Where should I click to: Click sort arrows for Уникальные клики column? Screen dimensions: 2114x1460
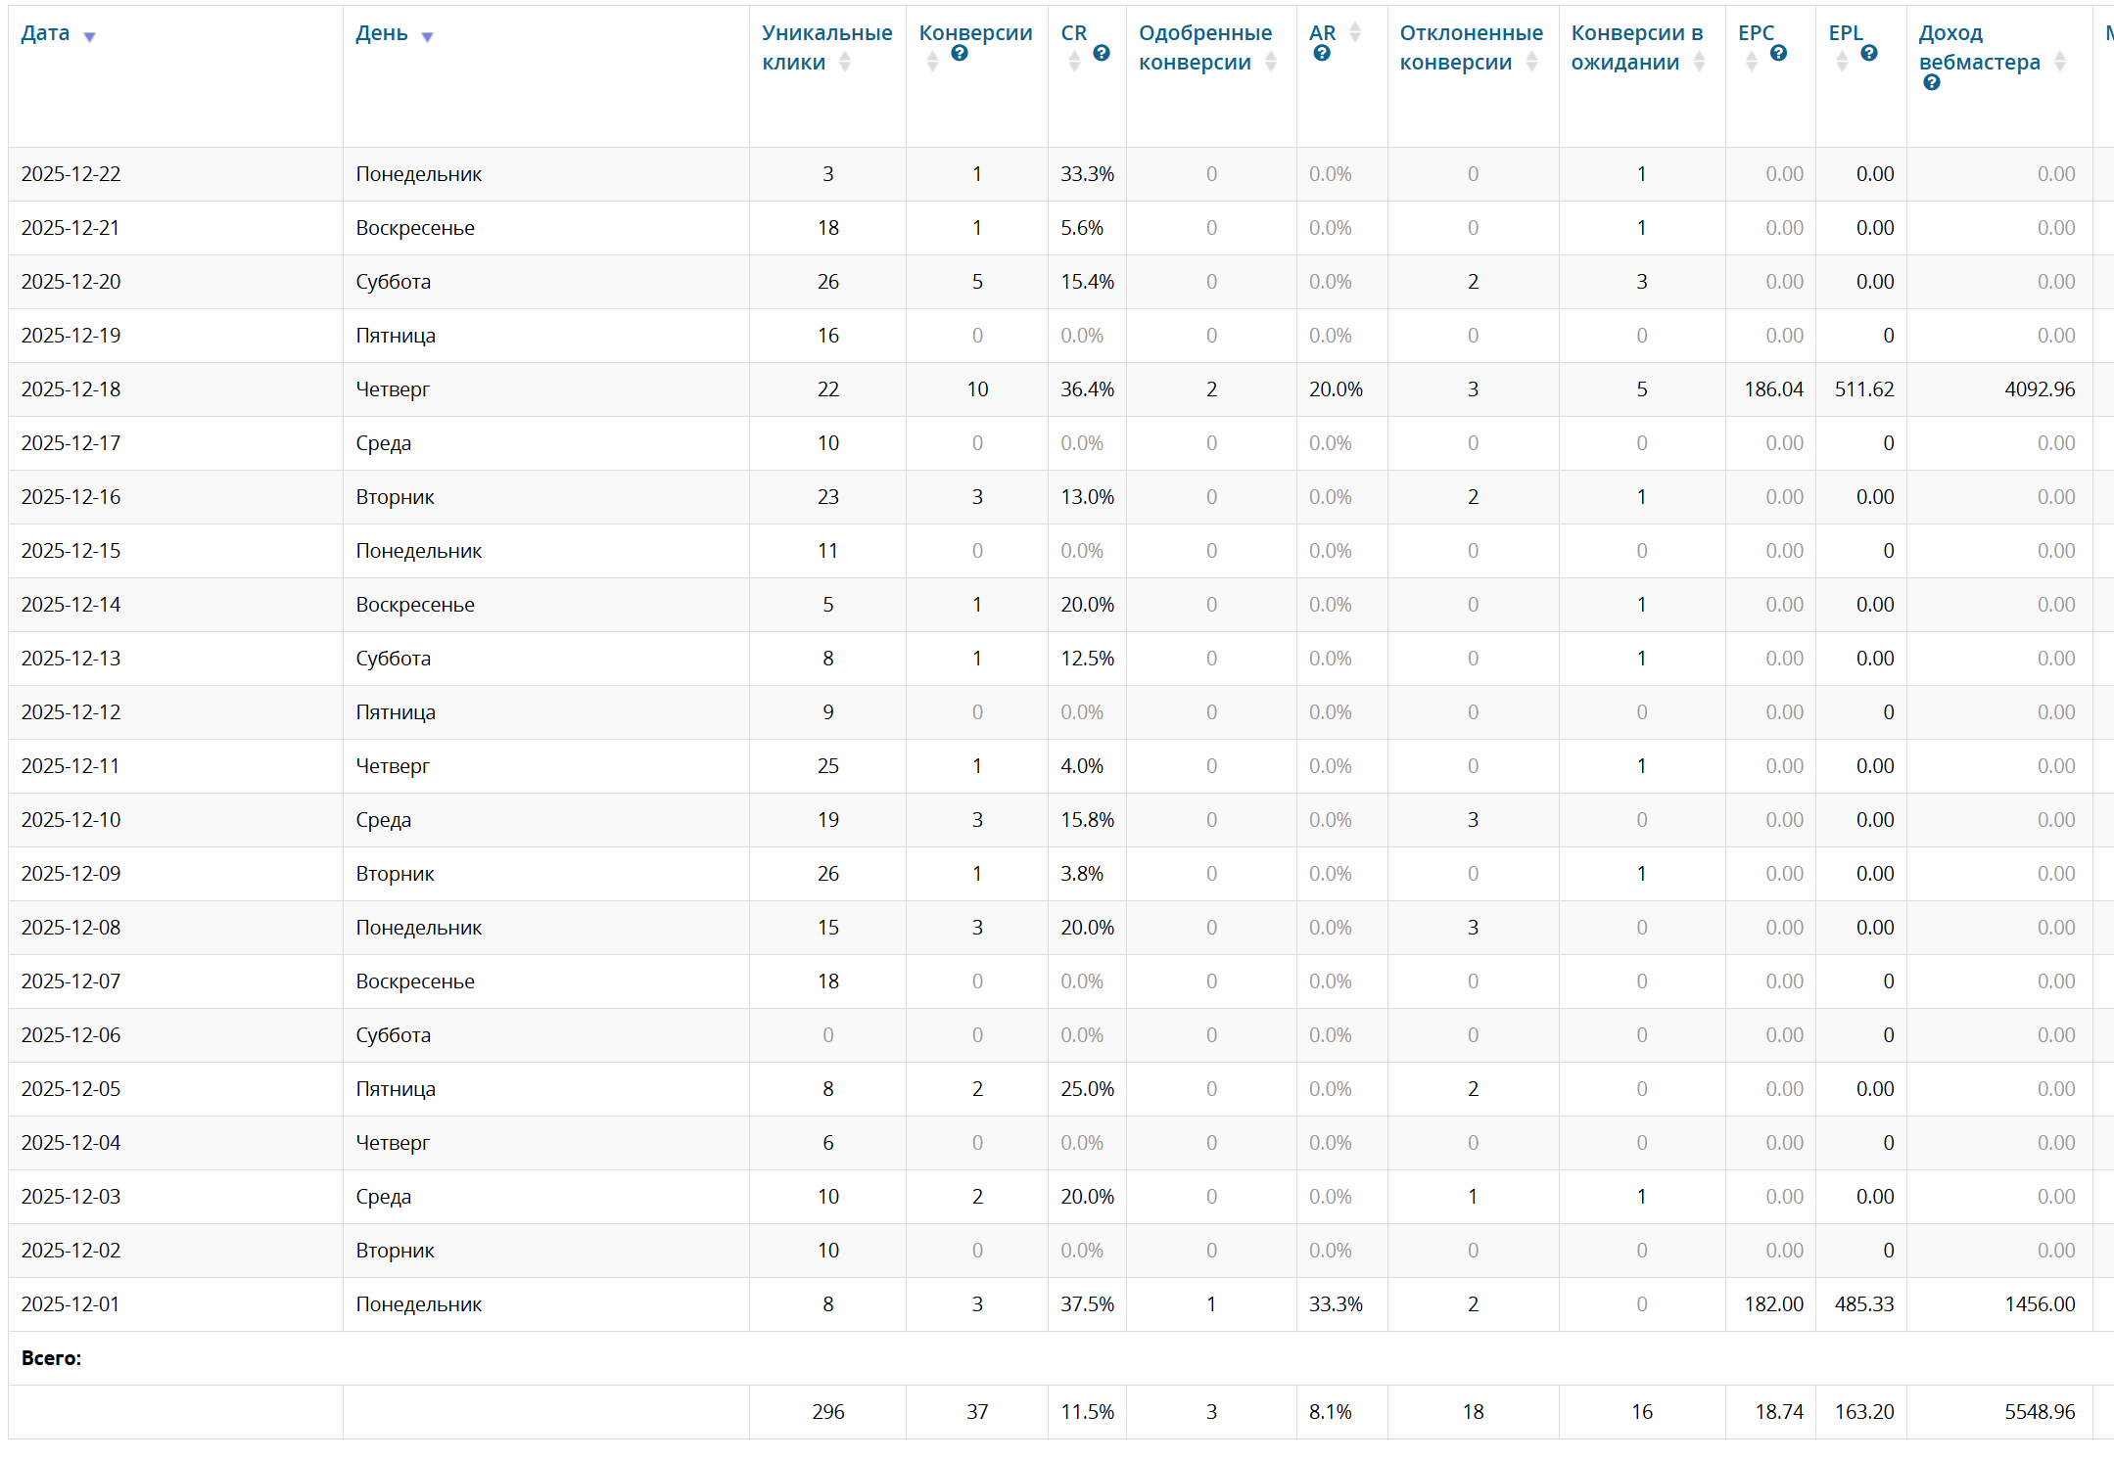pos(845,63)
